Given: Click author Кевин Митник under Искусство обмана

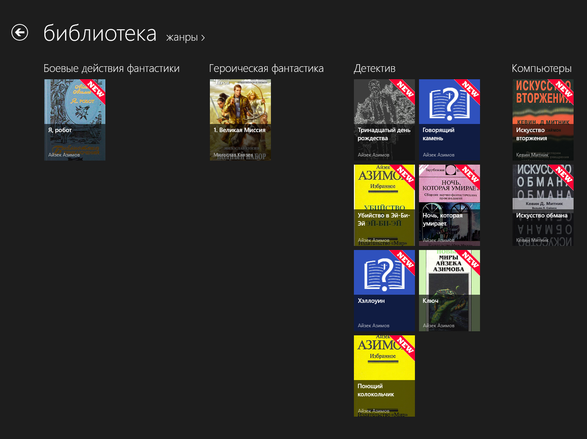Looking at the screenshot, I should click(x=532, y=240).
